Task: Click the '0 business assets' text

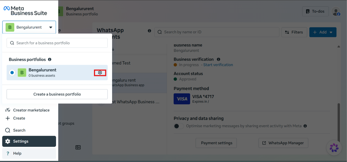Action: 42,76
